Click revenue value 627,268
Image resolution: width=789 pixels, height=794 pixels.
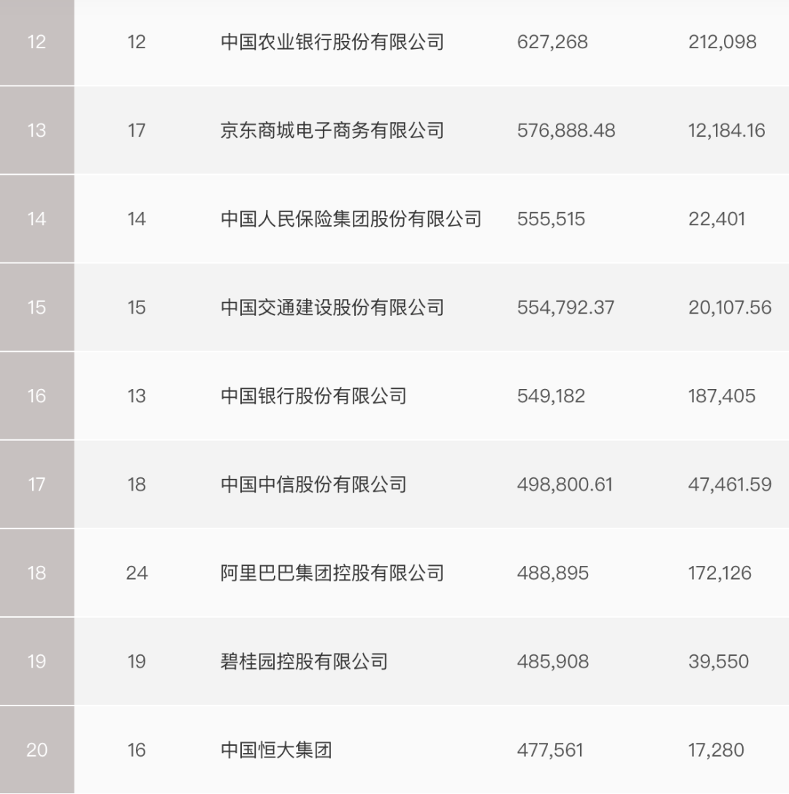(552, 42)
